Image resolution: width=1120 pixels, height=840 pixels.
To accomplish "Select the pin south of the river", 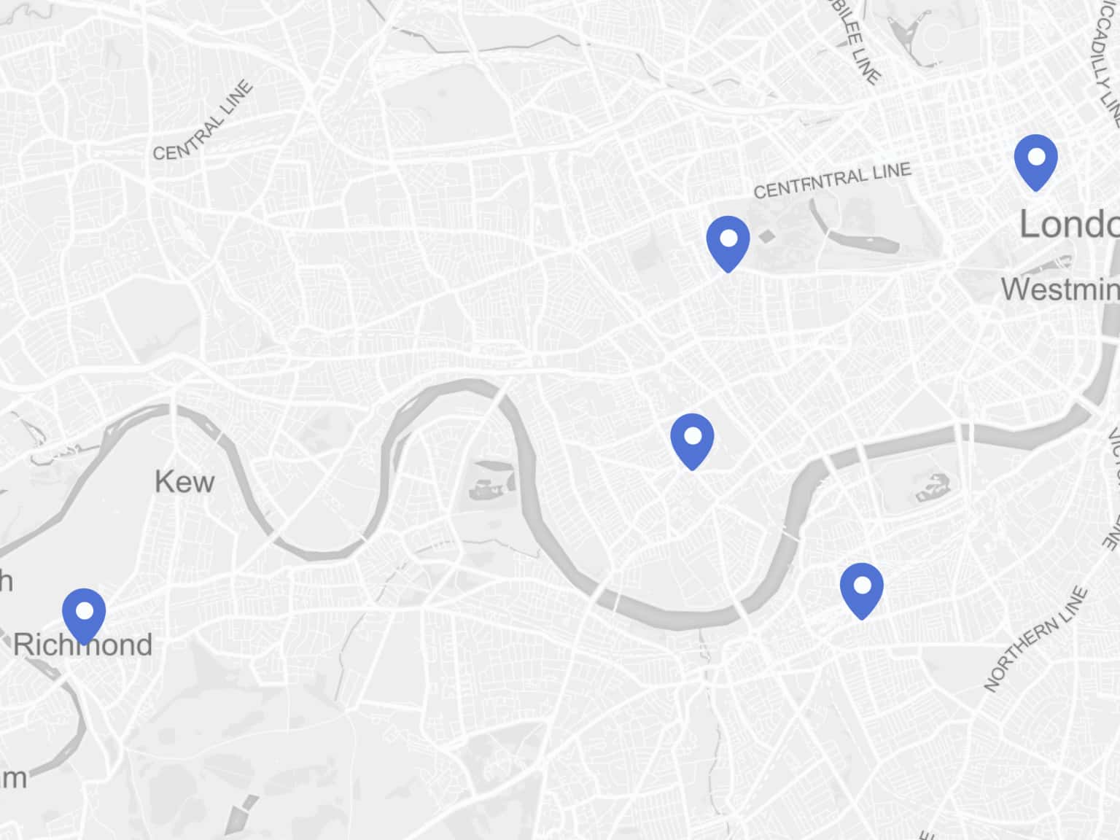I will click(x=861, y=591).
